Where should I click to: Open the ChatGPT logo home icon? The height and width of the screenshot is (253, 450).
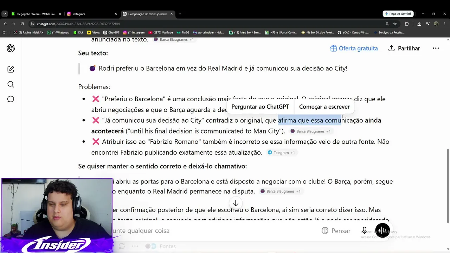pyautogui.click(x=11, y=48)
